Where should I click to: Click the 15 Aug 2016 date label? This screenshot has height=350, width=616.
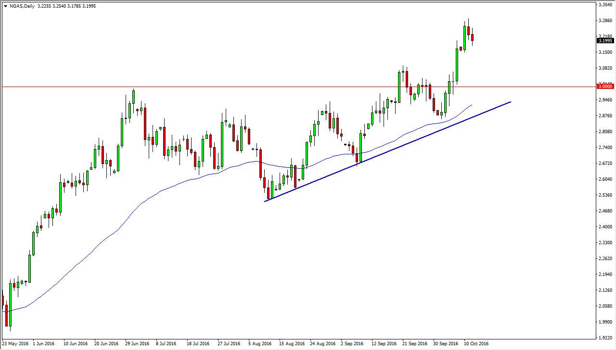[x=292, y=344]
